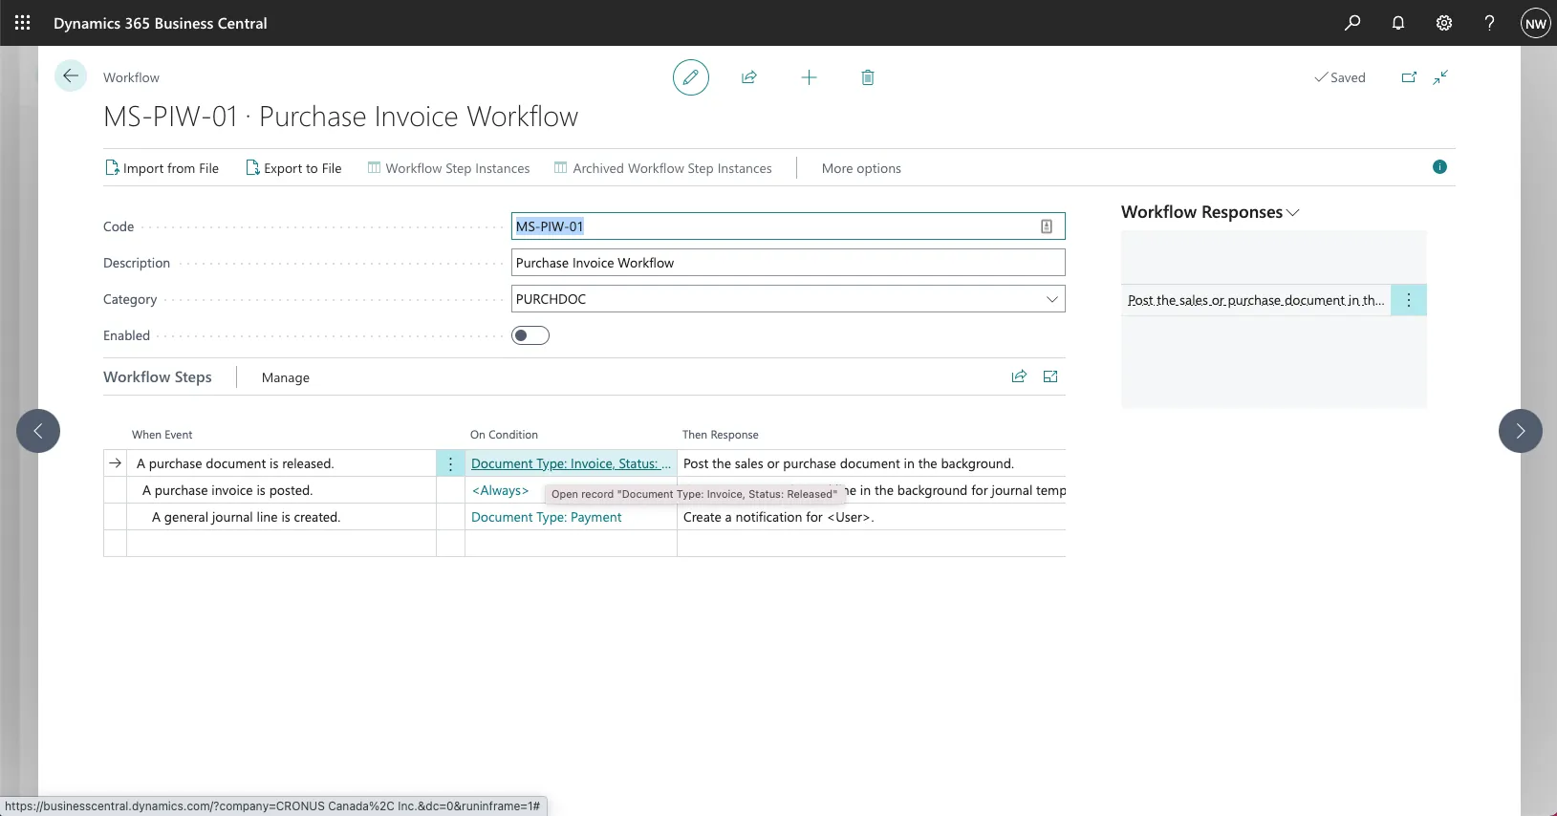
Task: Open the page in a new window
Action: [1409, 77]
